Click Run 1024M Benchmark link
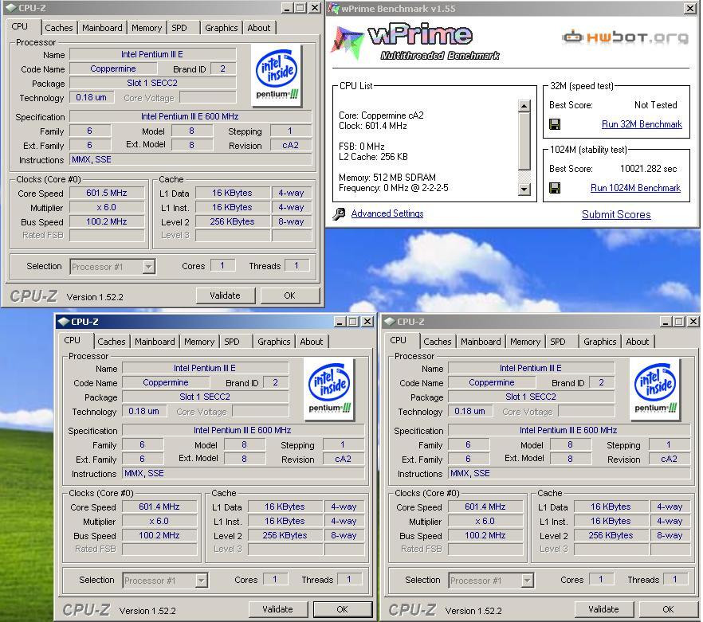703x622 pixels. (x=636, y=188)
